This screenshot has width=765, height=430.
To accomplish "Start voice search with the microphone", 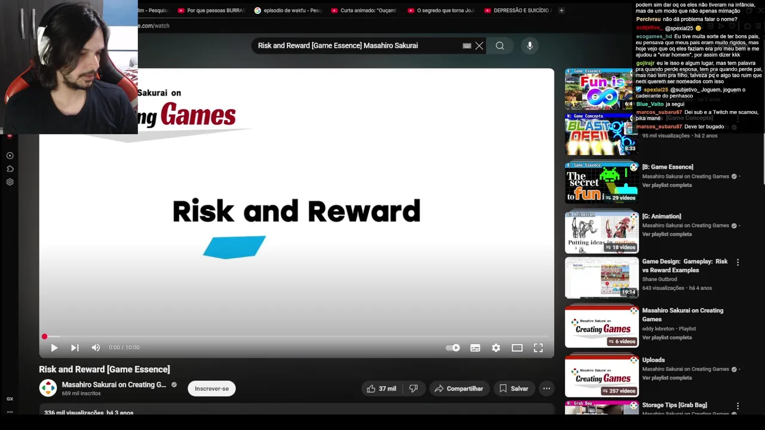I will [530, 46].
